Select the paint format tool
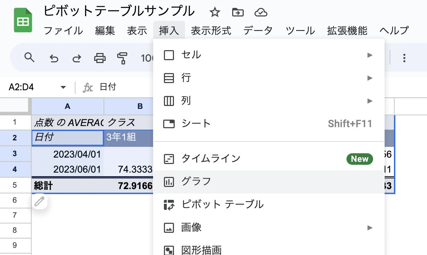 pos(123,57)
